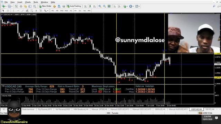Open the Data Window icon
The height and width of the screenshot is (124, 221).
(21, 6)
